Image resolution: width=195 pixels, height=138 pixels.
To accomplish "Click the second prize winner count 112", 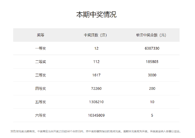I will [96, 62].
